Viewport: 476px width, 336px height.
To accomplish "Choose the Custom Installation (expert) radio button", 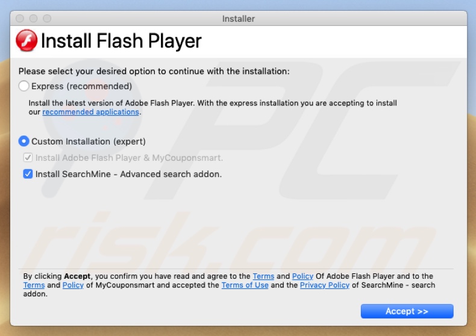I will click(x=24, y=142).
